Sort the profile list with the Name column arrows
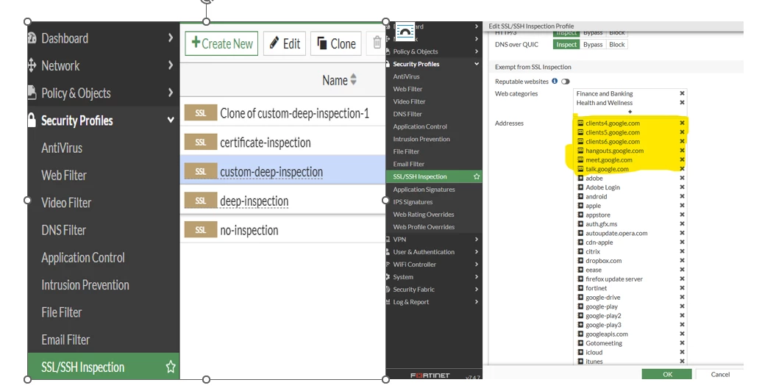 353,79
